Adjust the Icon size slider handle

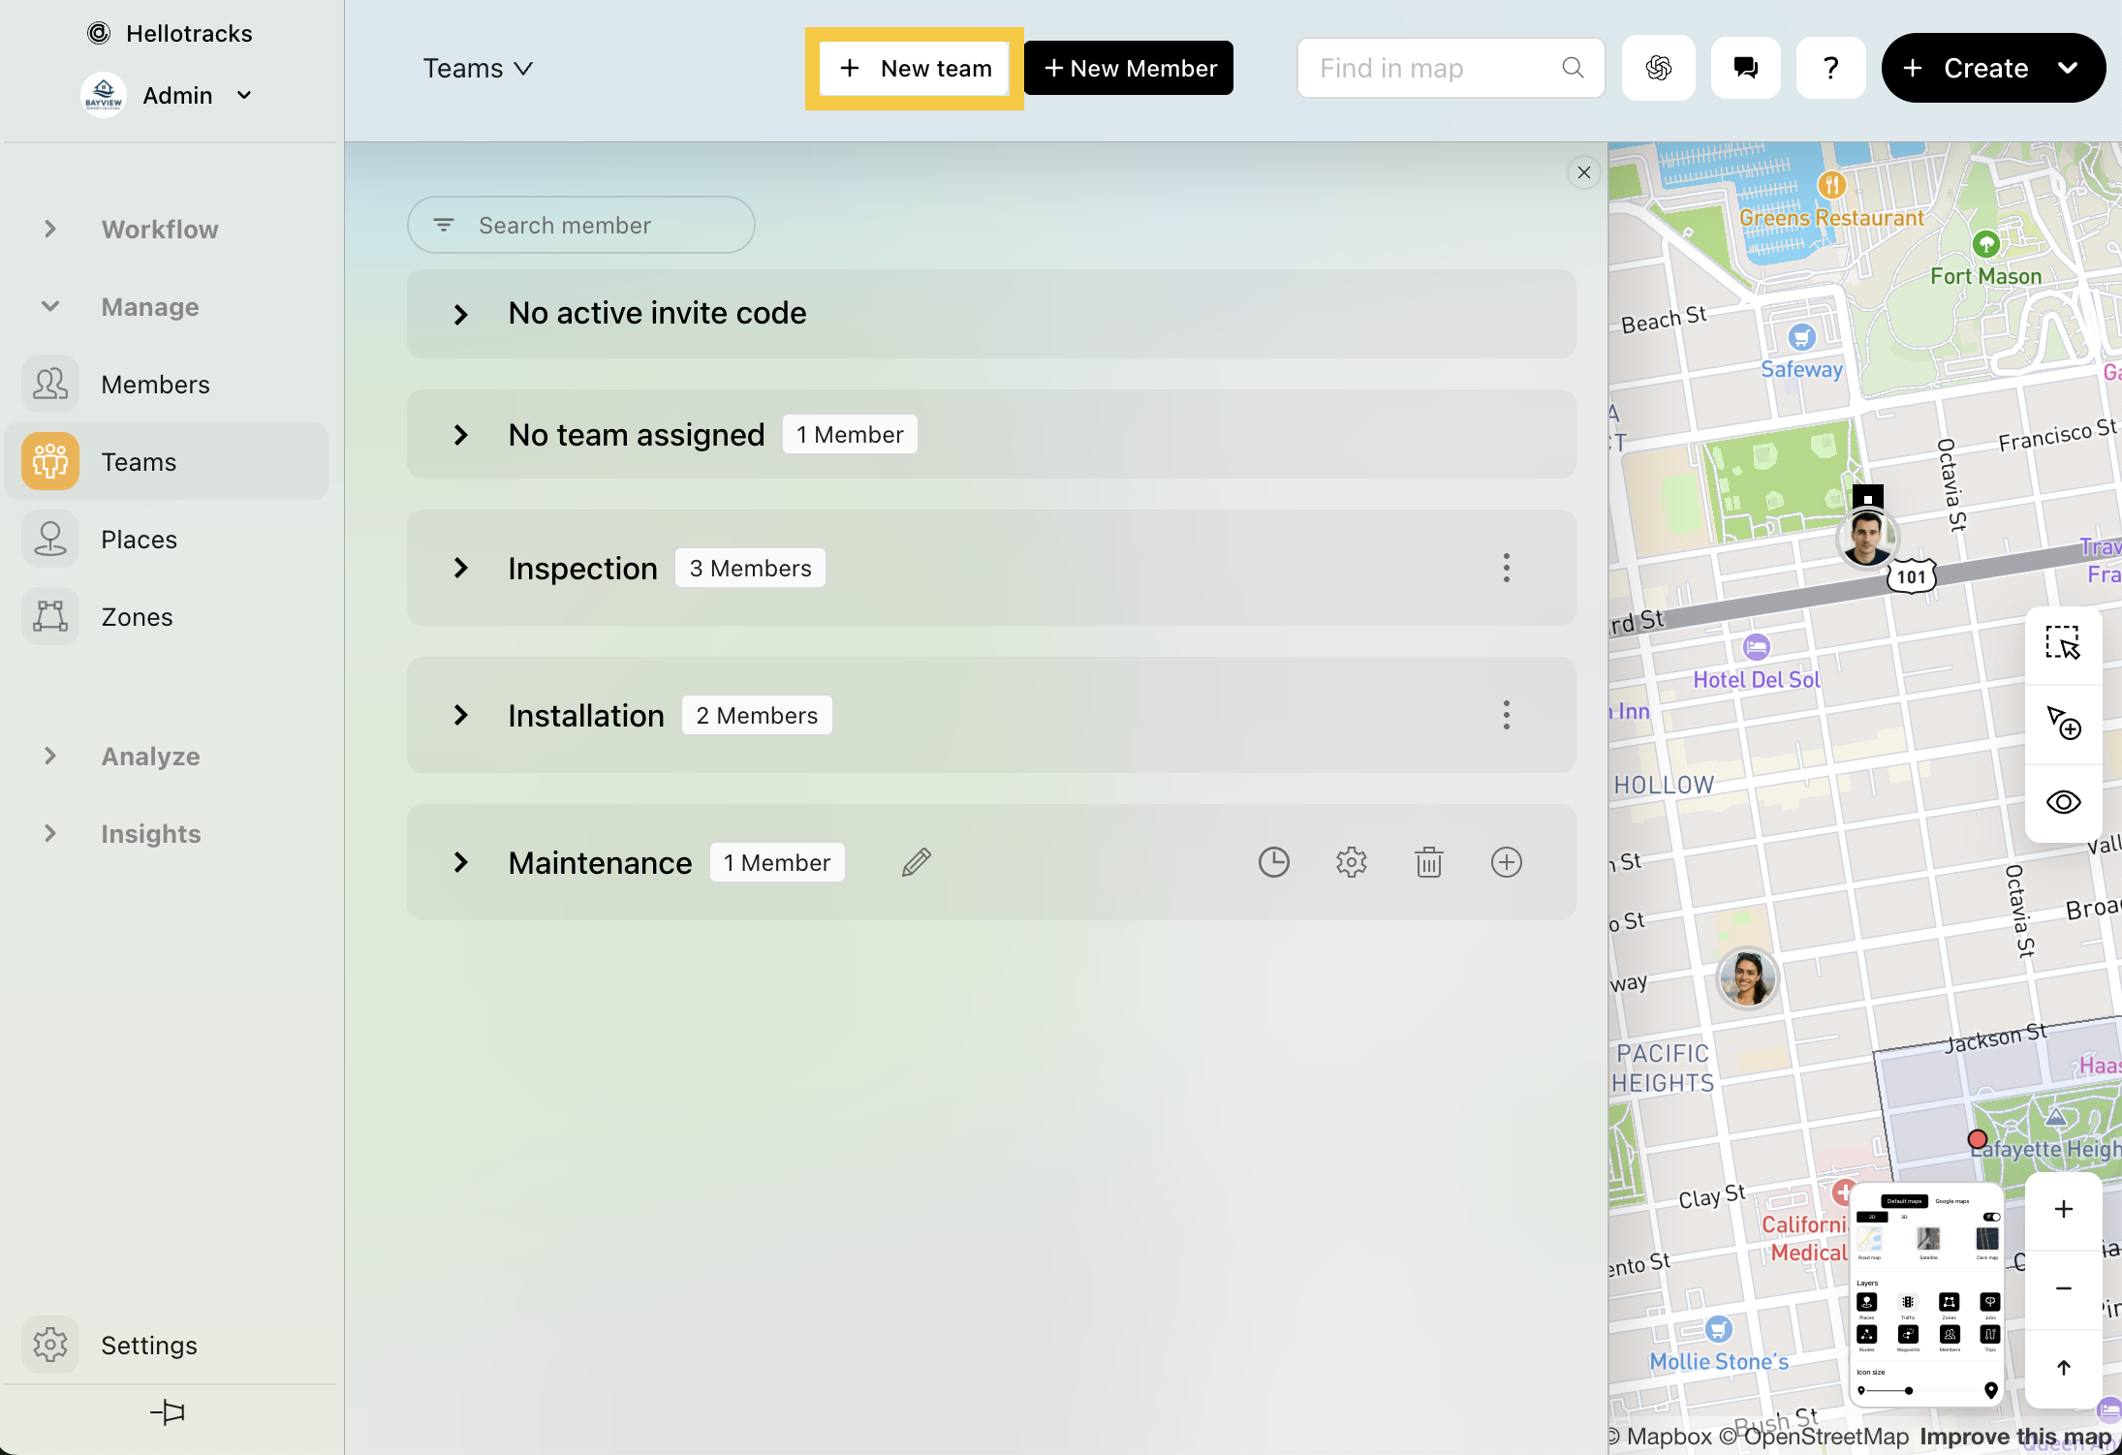click(x=1909, y=1391)
